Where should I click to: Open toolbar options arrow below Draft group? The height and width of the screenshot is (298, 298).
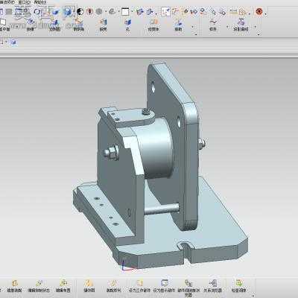pos(196,34)
